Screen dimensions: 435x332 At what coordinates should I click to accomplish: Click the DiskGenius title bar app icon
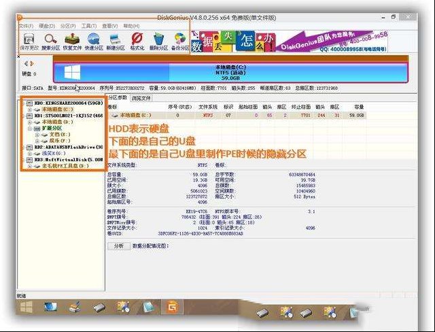pyautogui.click(x=20, y=18)
